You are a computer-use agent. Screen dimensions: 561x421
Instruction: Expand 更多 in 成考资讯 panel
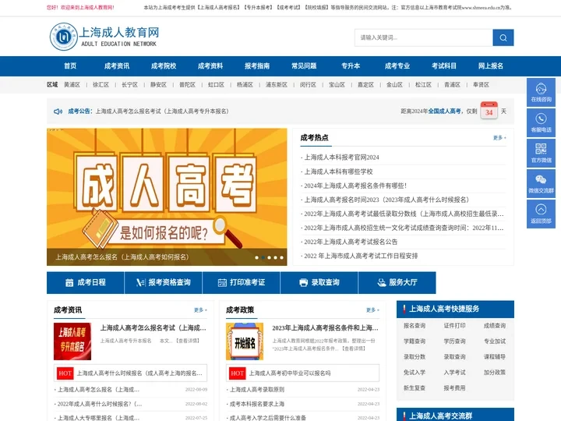(200, 310)
